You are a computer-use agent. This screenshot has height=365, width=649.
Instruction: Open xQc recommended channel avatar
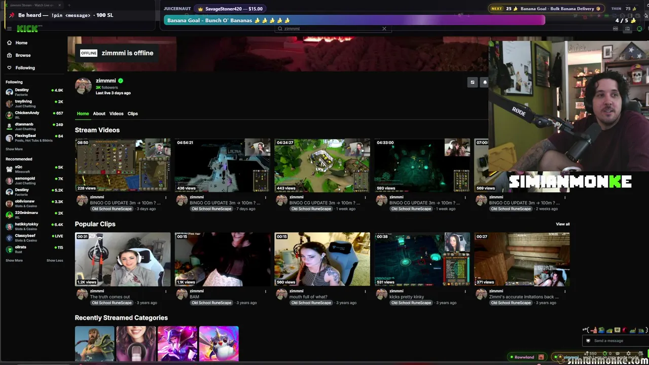coord(9,169)
